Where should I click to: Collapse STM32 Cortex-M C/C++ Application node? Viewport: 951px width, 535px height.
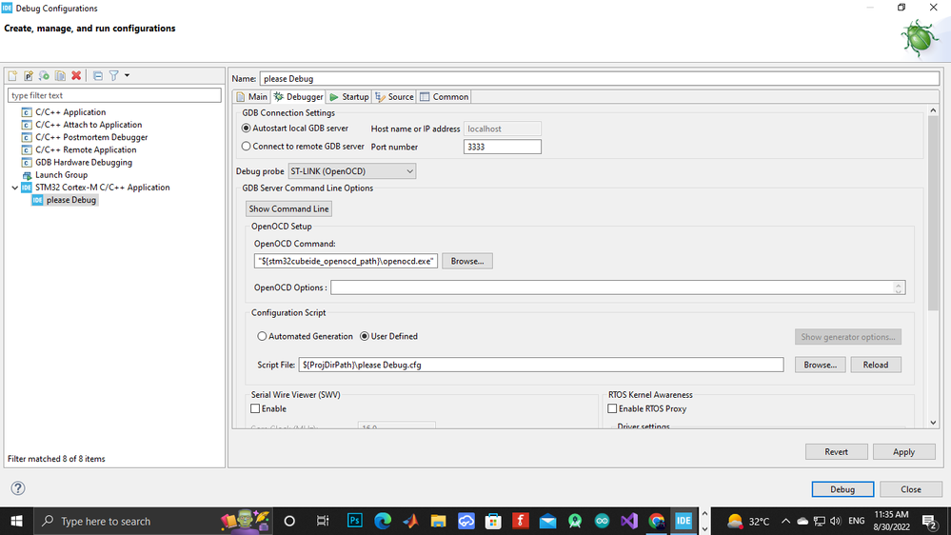tap(14, 188)
